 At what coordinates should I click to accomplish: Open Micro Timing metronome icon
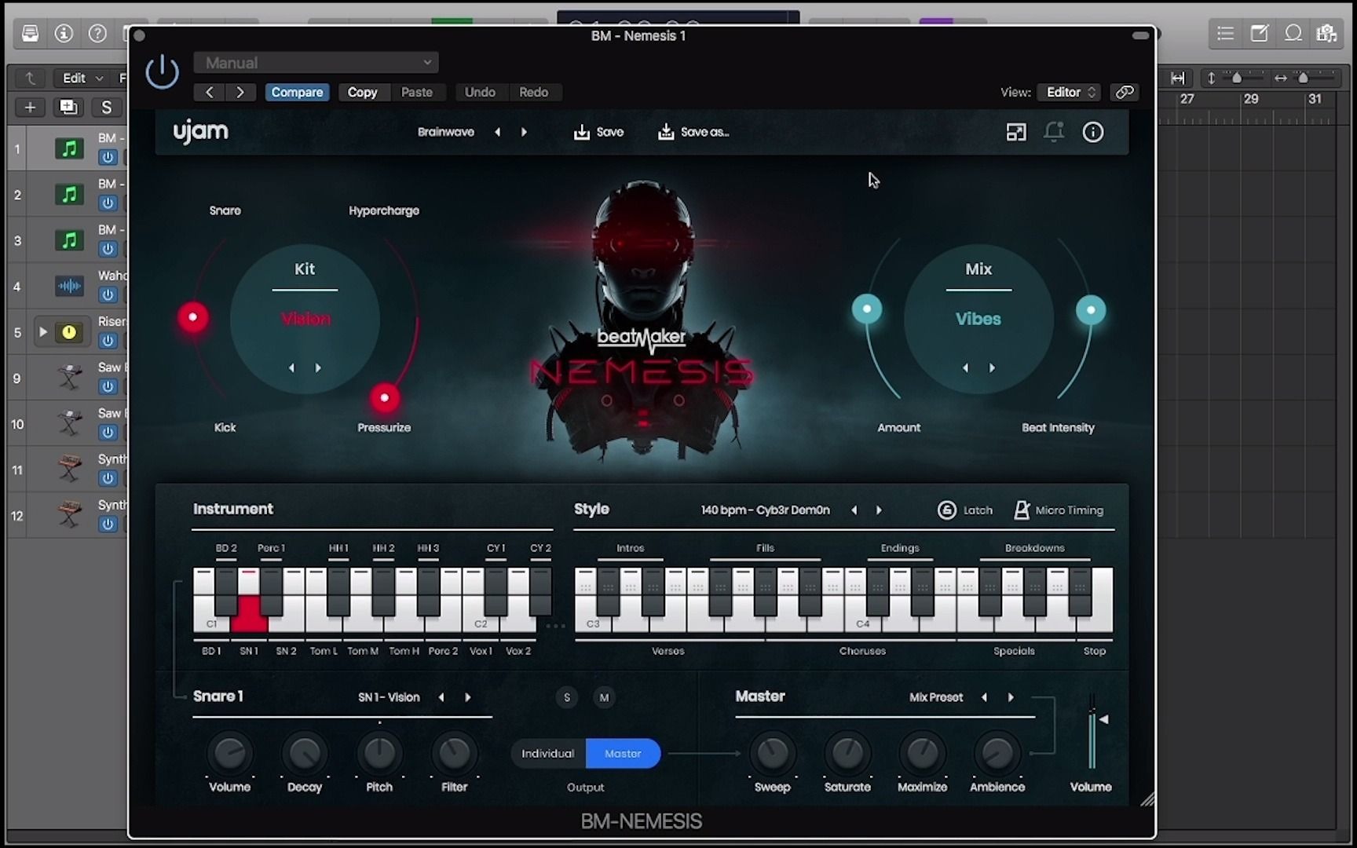point(1021,510)
